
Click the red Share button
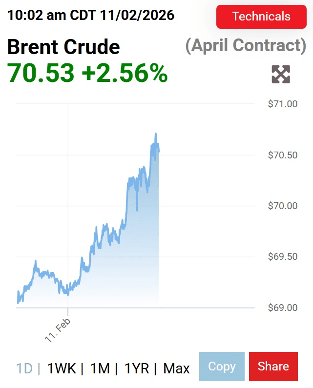click(x=273, y=367)
